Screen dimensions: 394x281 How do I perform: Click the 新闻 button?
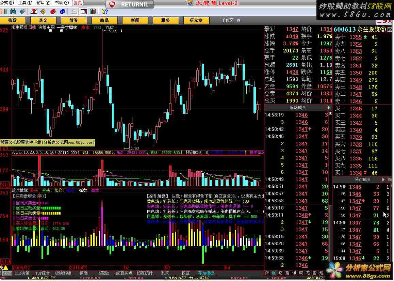[x=135, y=20]
